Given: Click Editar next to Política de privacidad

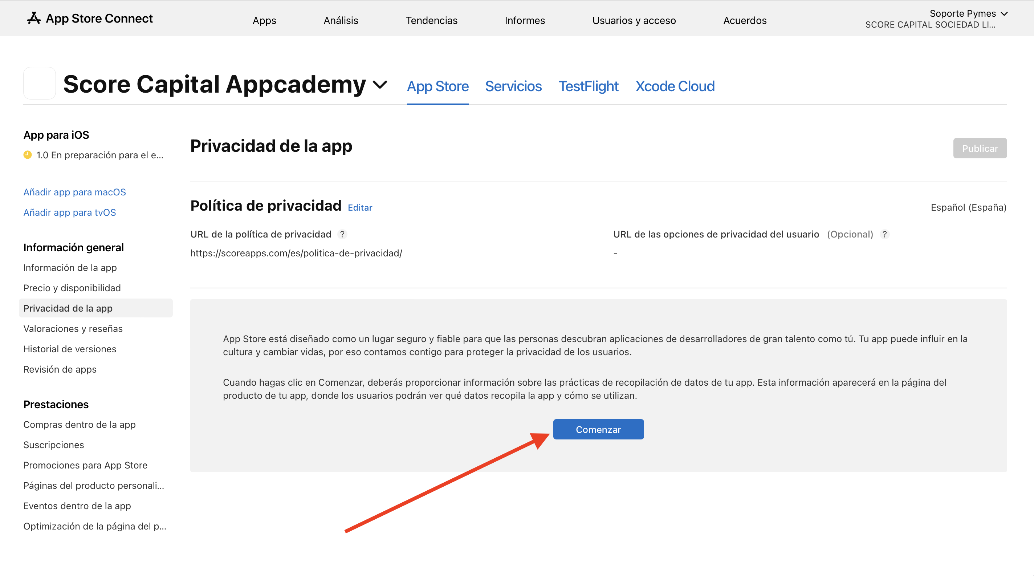Looking at the screenshot, I should coord(360,207).
